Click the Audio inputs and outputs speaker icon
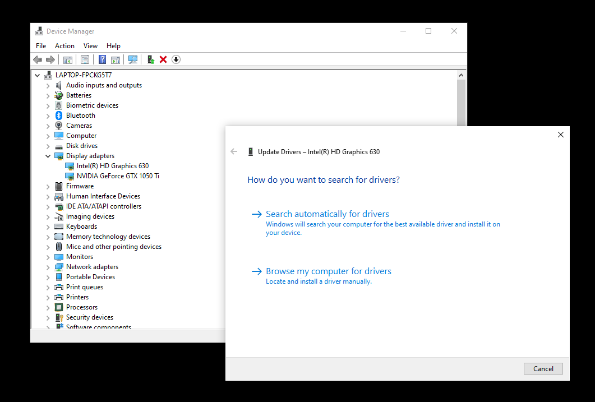The height and width of the screenshot is (402, 595). (59, 85)
